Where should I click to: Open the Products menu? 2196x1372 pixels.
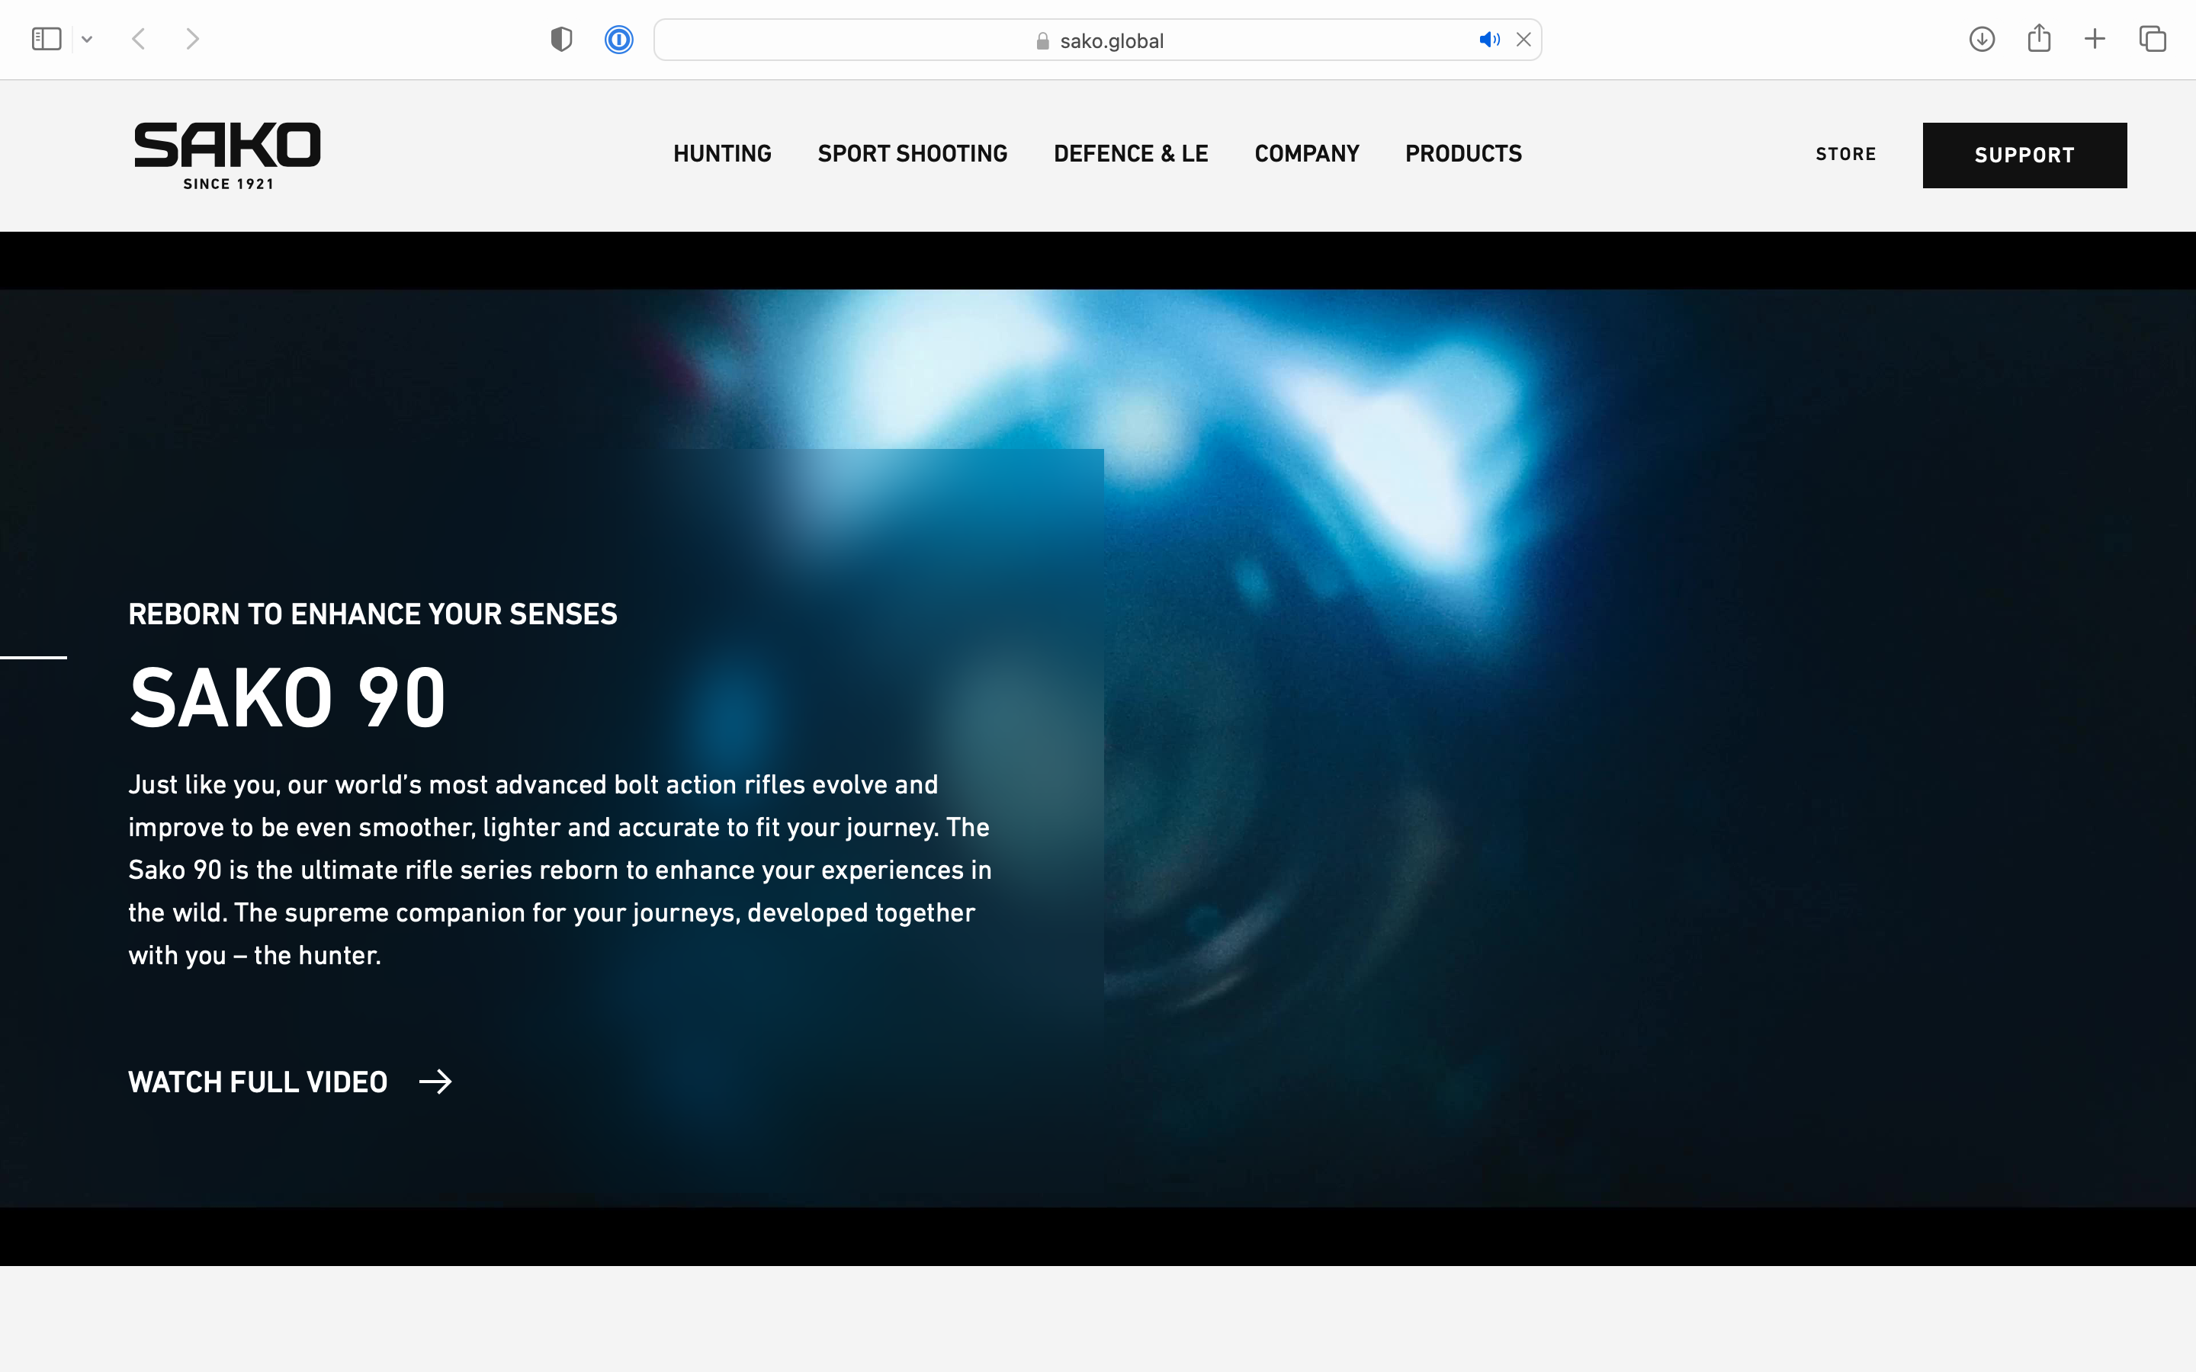coord(1464,154)
